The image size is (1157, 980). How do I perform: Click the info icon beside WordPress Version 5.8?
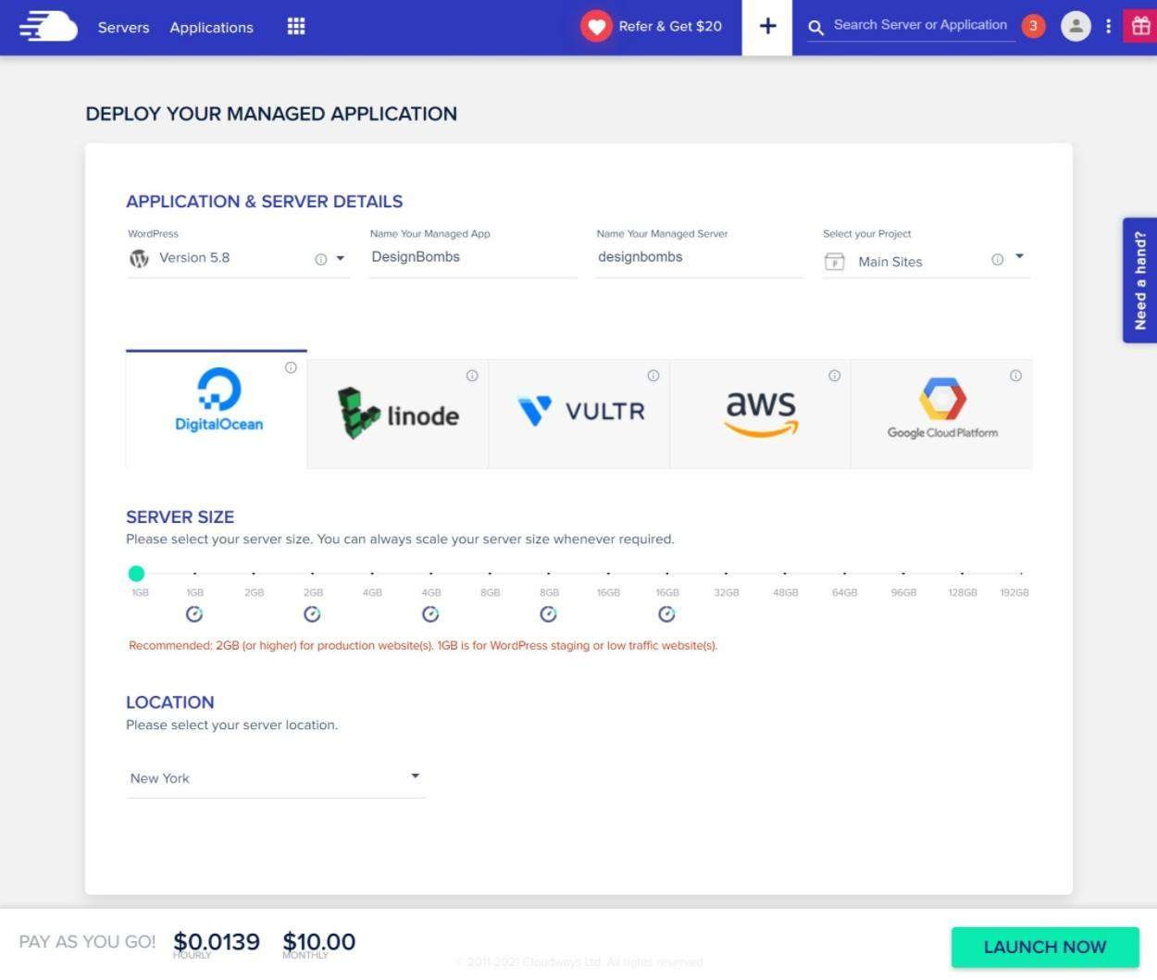pos(318,259)
